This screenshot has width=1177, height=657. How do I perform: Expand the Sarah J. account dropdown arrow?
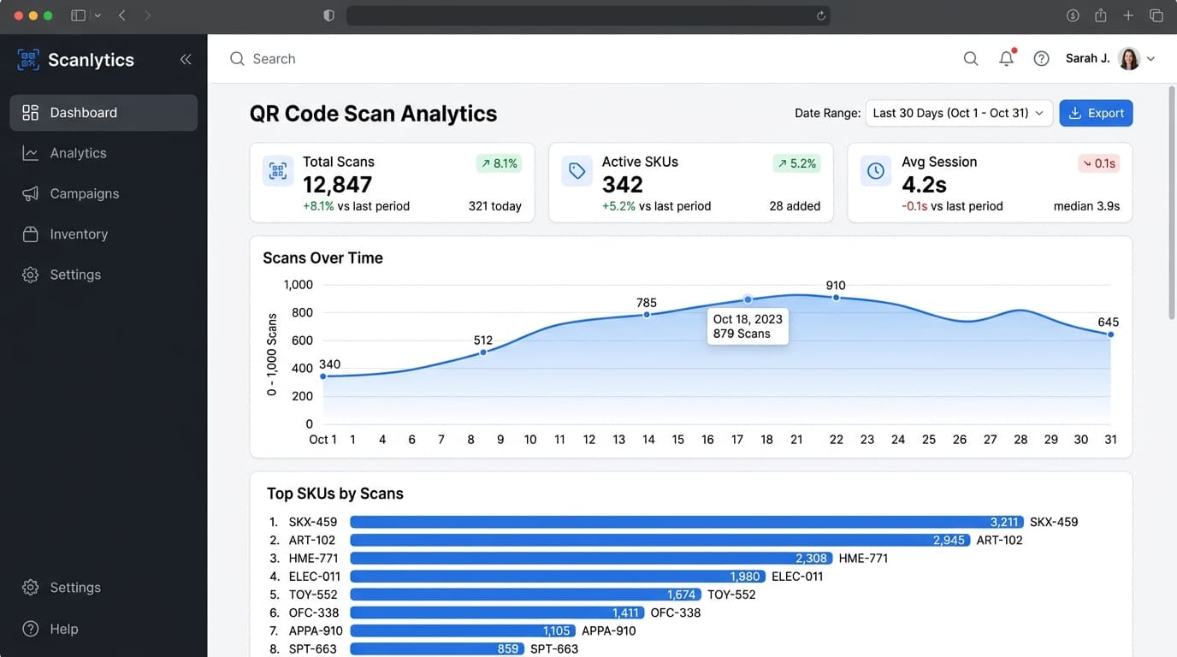pyautogui.click(x=1150, y=59)
